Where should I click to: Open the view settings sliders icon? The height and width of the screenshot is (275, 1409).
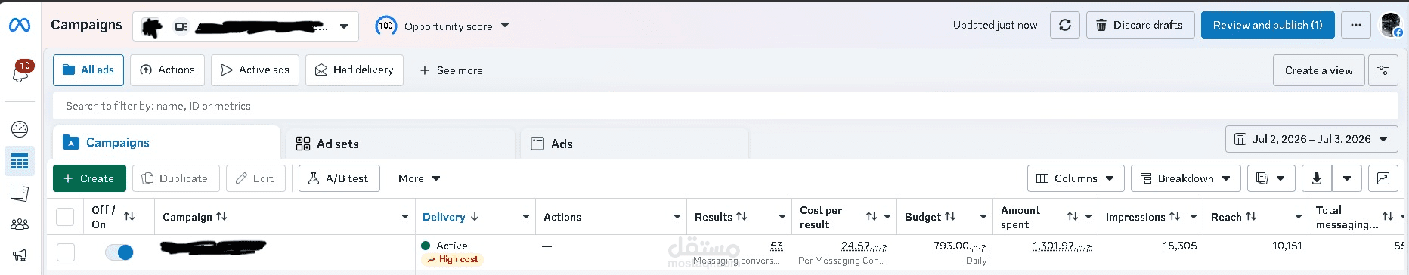coord(1383,70)
